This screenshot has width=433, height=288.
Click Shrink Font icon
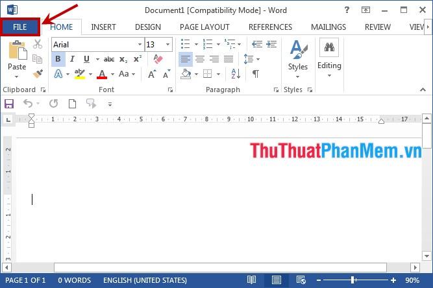[167, 74]
